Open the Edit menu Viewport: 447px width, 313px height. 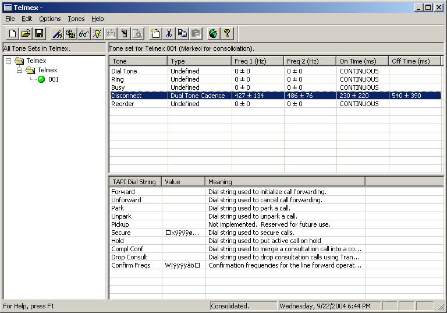27,19
